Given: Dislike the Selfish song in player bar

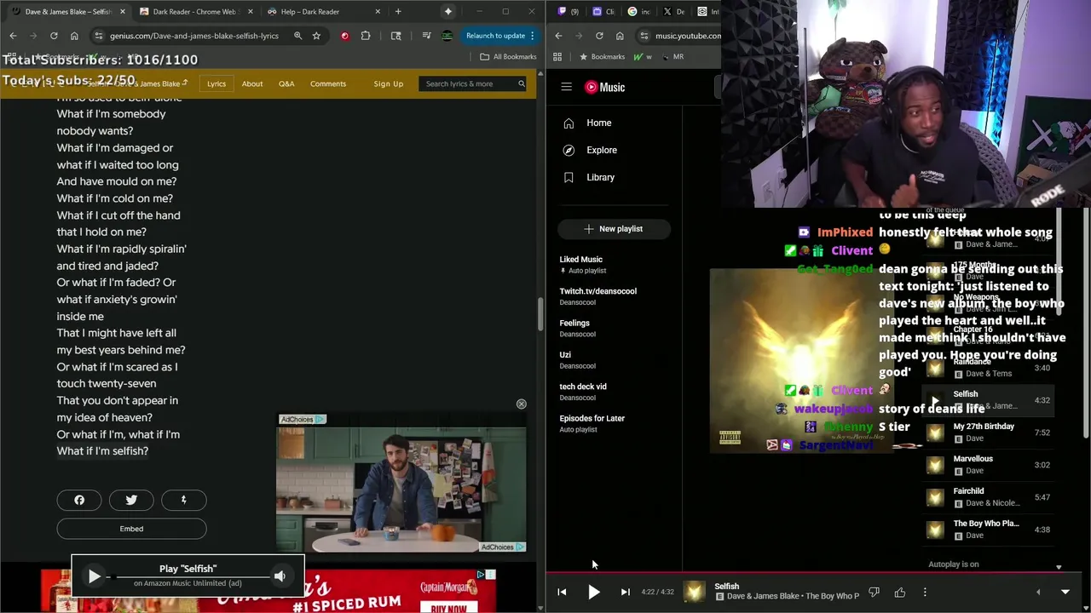Looking at the screenshot, I should point(874,592).
